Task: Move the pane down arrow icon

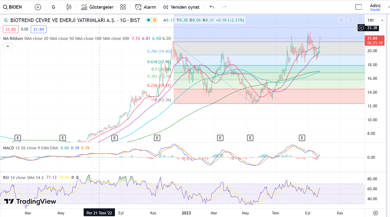Action: click(x=341, y=20)
